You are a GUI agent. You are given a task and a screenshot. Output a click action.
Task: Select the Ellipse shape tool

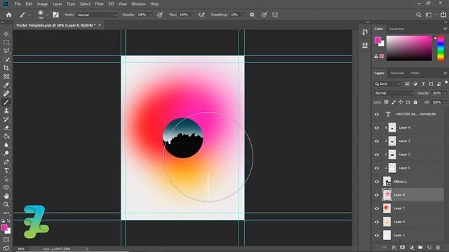pos(6,188)
